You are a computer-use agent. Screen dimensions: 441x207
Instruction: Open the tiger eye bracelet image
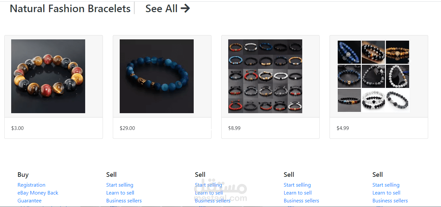tap(48, 76)
